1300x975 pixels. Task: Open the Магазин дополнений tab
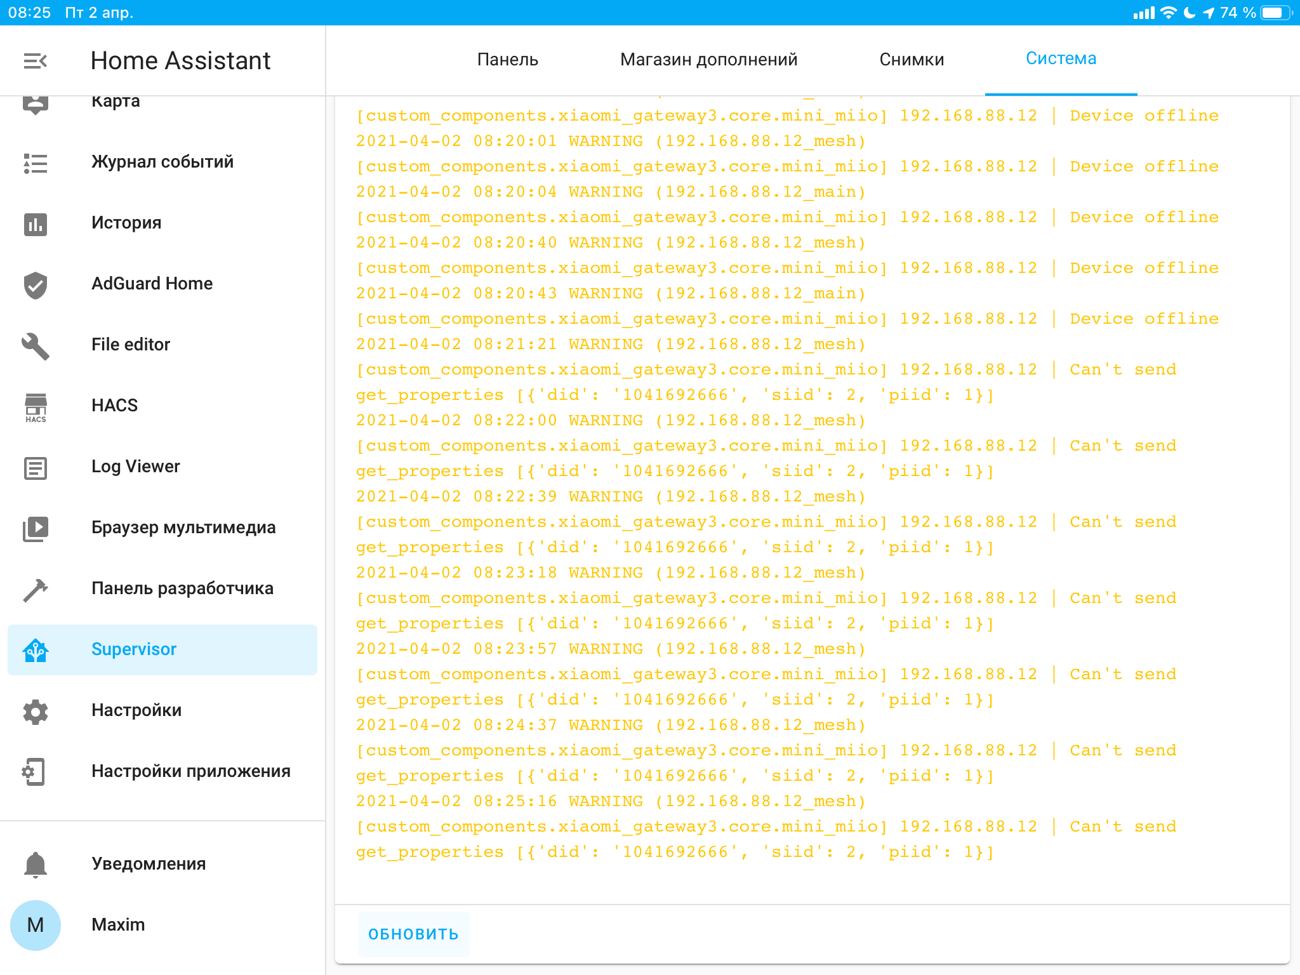708,60
